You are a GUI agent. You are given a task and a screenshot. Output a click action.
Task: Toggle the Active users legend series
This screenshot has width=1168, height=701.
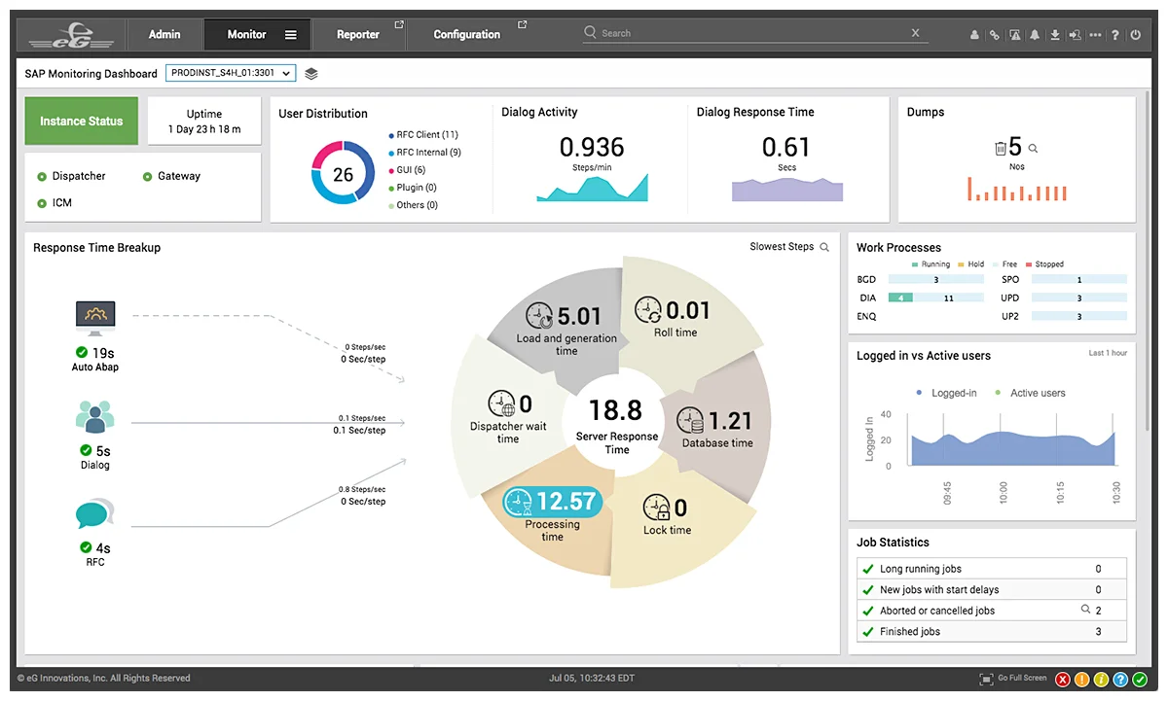pos(1030,393)
